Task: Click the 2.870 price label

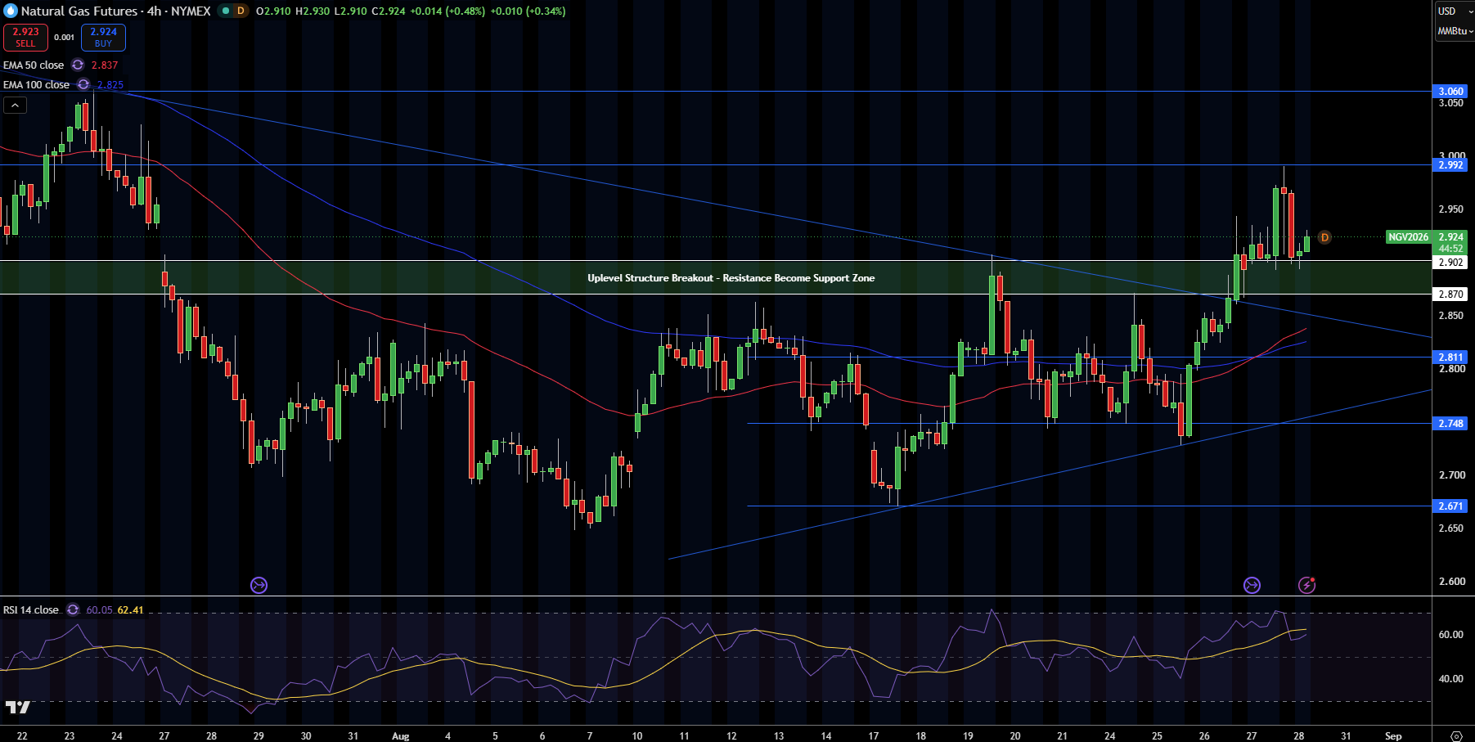Action: click(x=1451, y=294)
